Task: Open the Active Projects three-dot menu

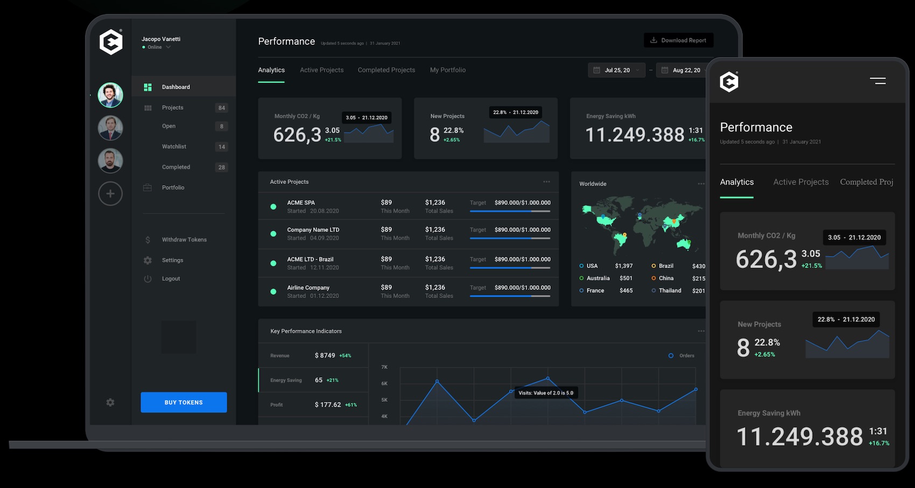Action: pos(546,182)
